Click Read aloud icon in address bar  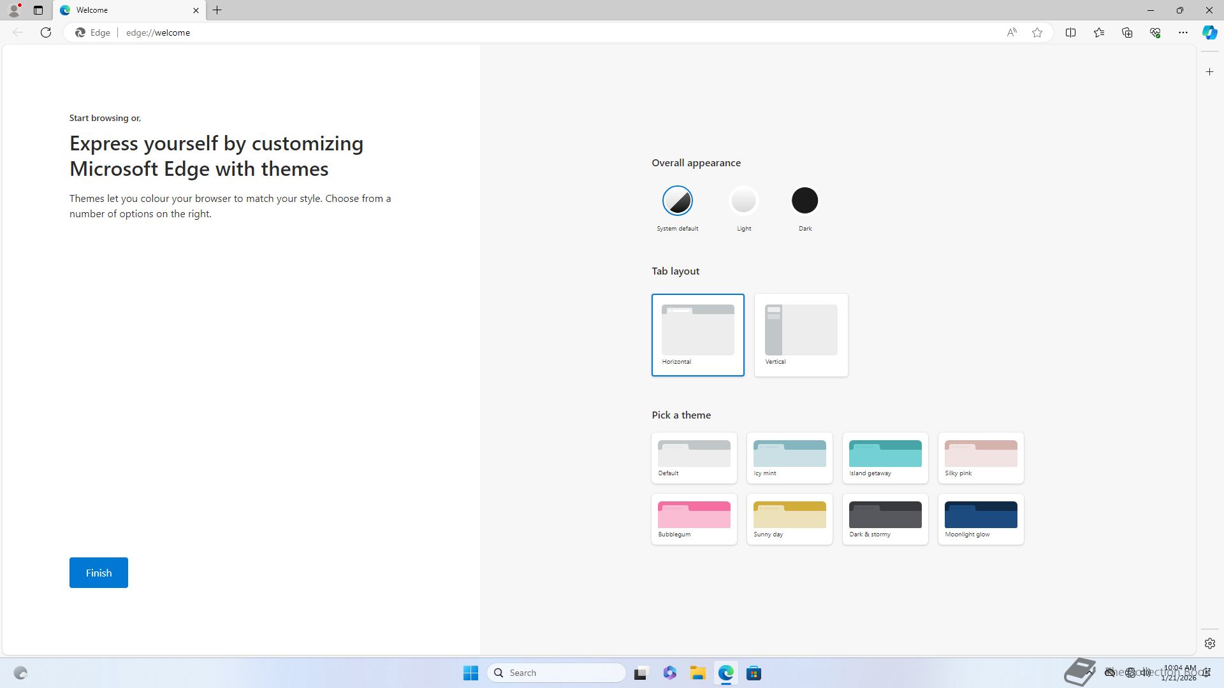click(1012, 32)
